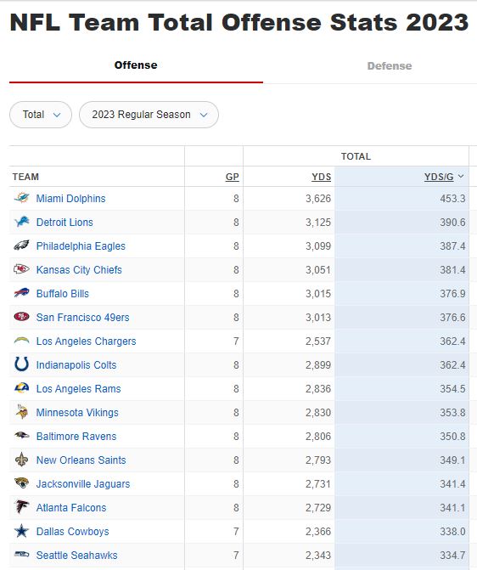This screenshot has height=570, width=477.
Task: Click the San Francisco 49ers logo
Action: (21, 317)
